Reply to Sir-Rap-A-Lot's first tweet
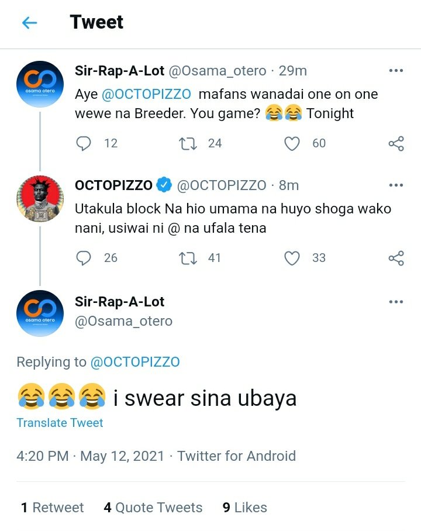This screenshot has width=421, height=531. [x=83, y=143]
